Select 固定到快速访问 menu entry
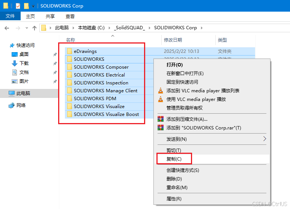This screenshot has height=209, width=290. [212, 82]
